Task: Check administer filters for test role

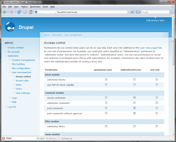Action: click(x=157, y=126)
